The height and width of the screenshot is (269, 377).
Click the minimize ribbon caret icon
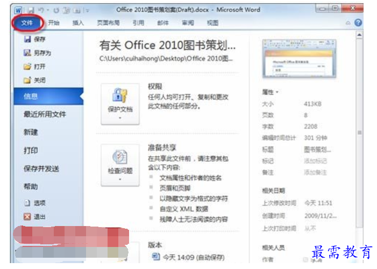[348, 23]
